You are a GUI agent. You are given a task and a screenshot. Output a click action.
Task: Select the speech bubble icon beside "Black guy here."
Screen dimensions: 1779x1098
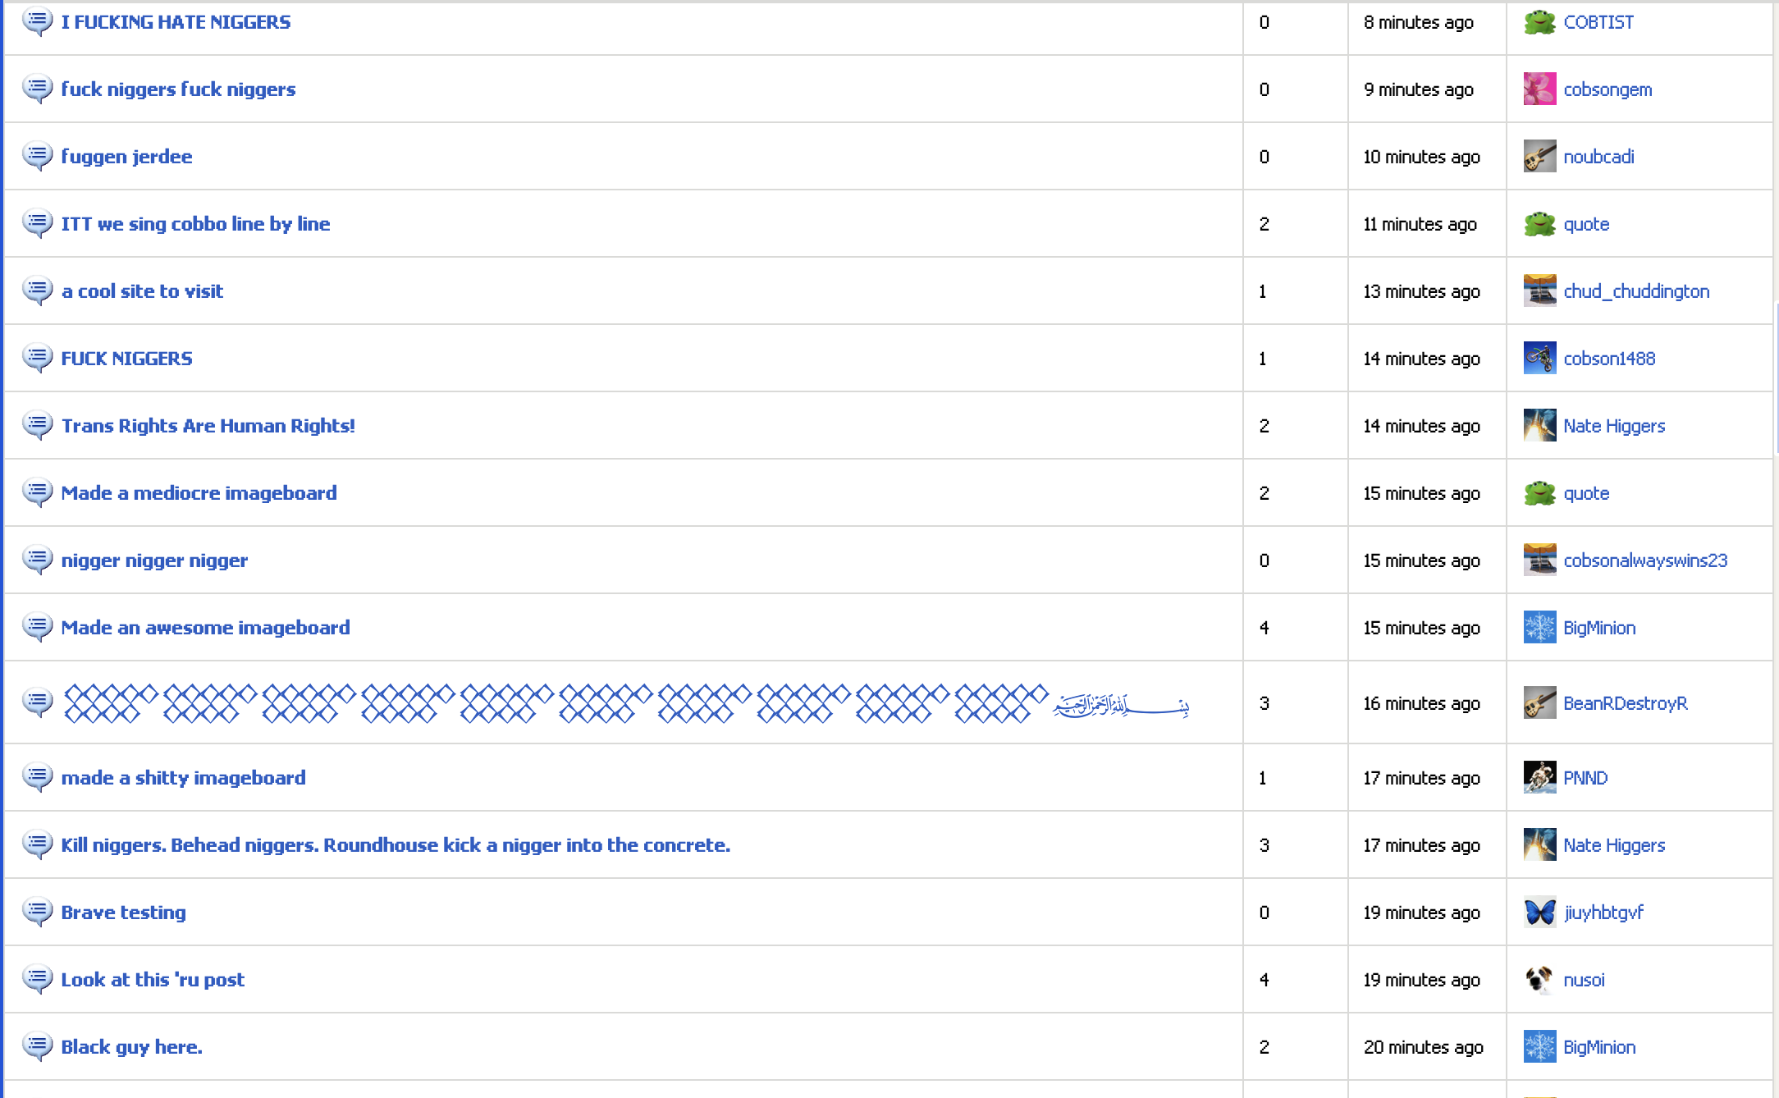pyautogui.click(x=37, y=1046)
